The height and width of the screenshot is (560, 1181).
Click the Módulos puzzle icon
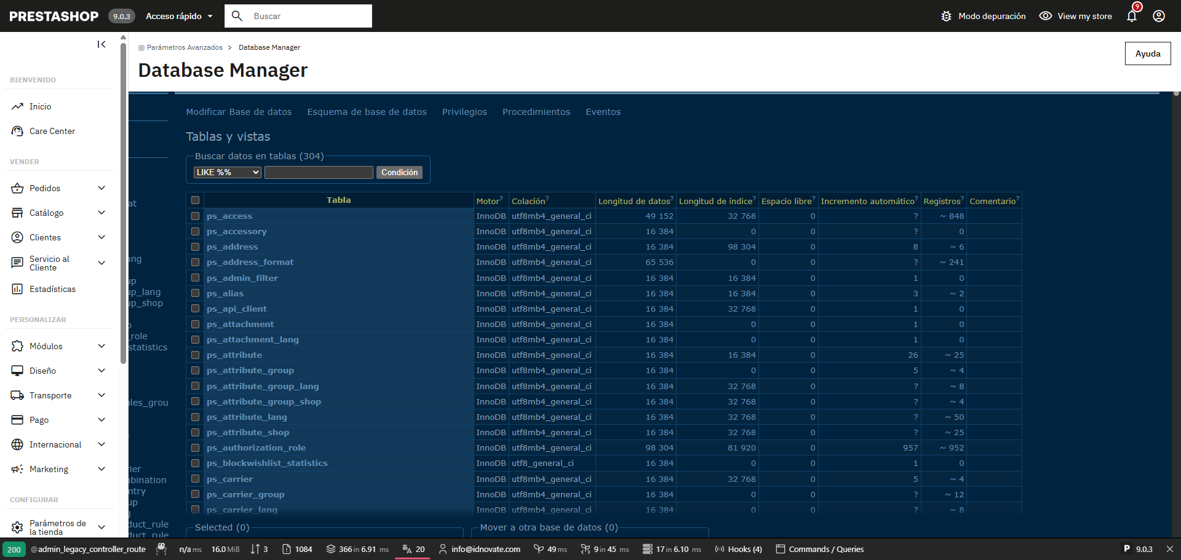(17, 346)
